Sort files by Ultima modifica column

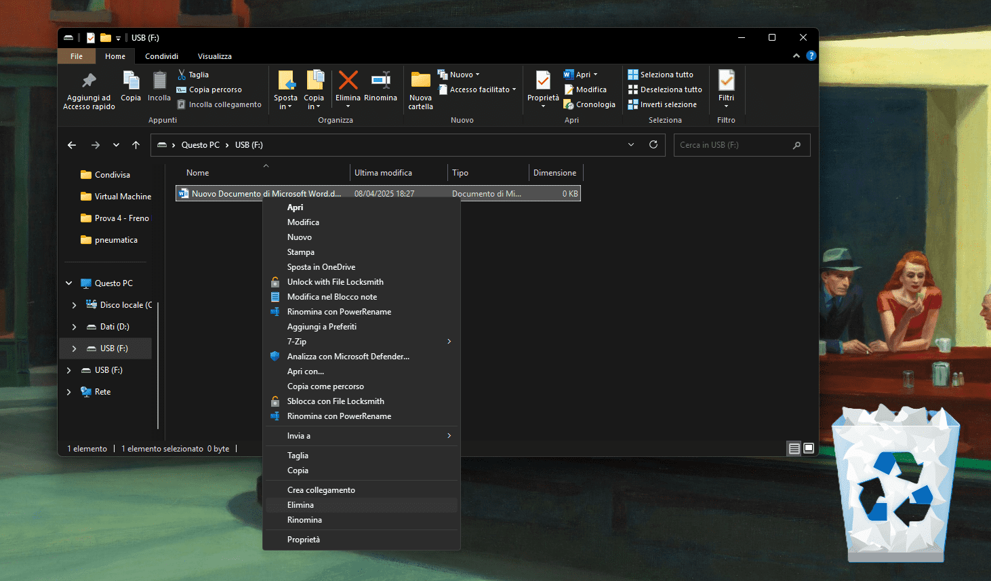383,173
